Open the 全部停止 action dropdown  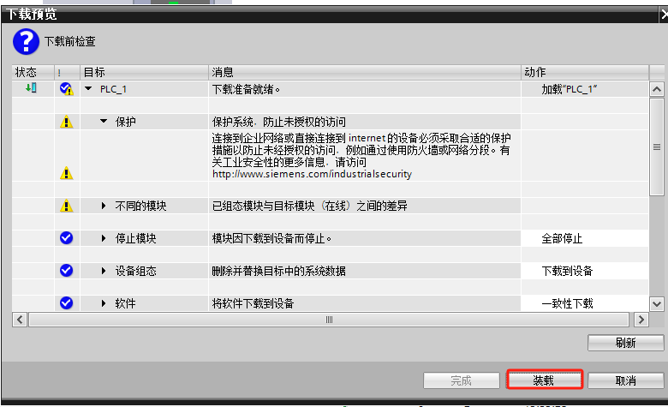(584, 238)
